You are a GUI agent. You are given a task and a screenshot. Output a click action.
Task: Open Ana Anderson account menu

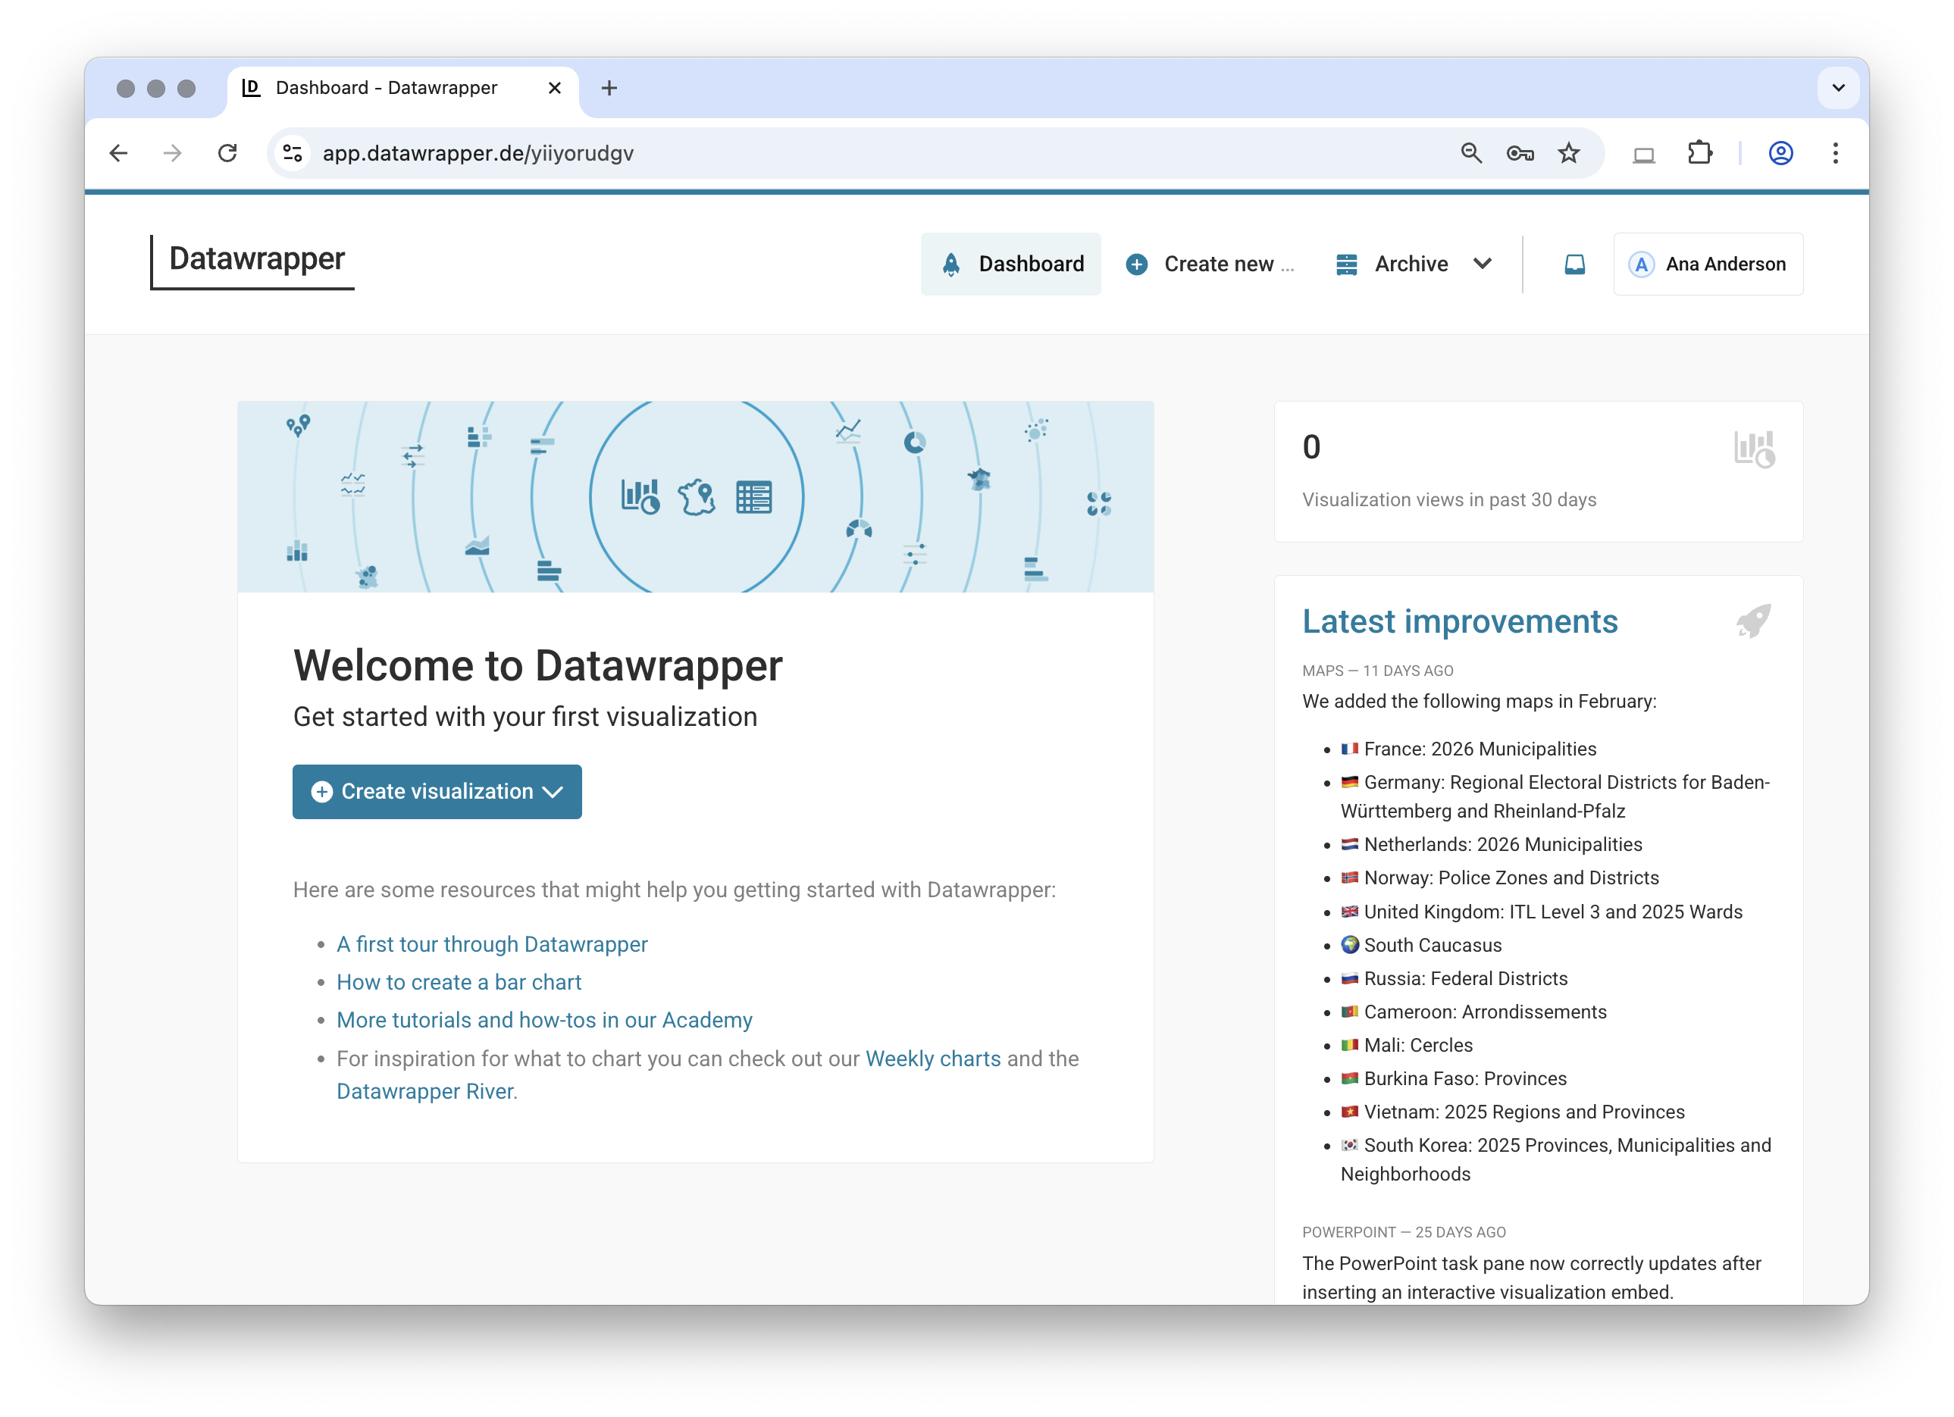coord(1708,264)
